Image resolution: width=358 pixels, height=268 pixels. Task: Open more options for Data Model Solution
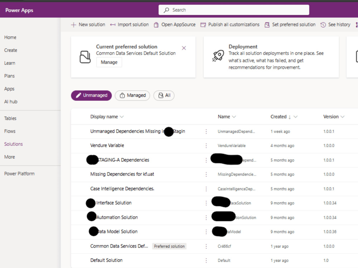click(x=206, y=232)
